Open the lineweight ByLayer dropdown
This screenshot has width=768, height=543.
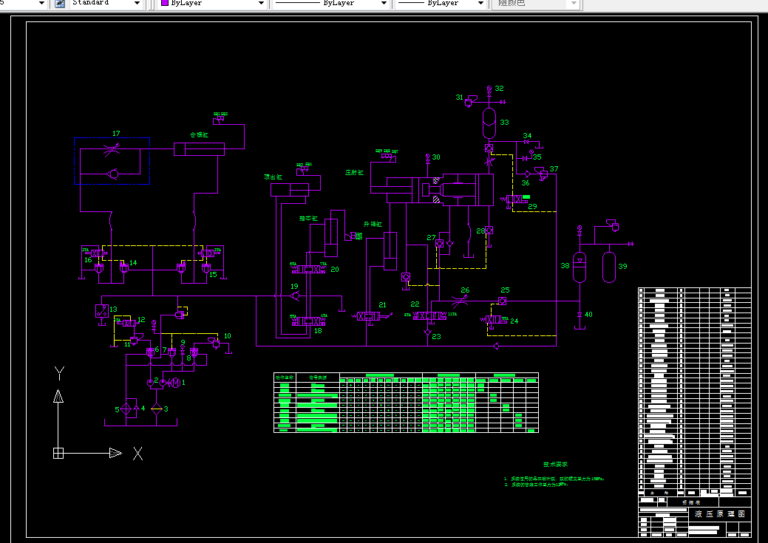pos(480,4)
